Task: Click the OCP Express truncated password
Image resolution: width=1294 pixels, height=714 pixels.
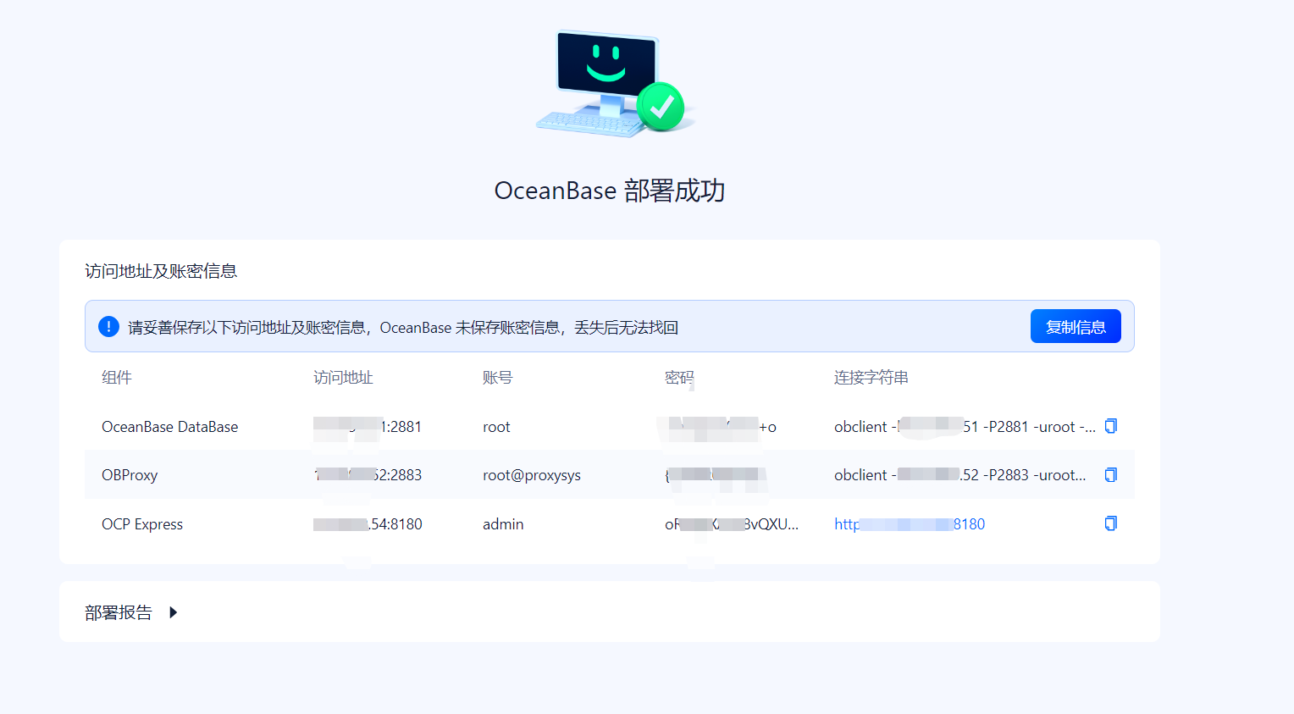Action: [x=732, y=524]
